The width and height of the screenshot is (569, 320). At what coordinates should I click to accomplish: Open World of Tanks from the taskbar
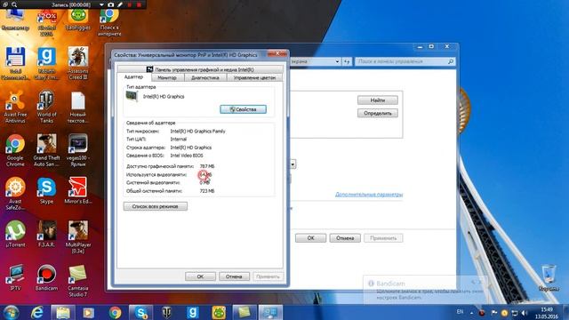[x=166, y=312]
